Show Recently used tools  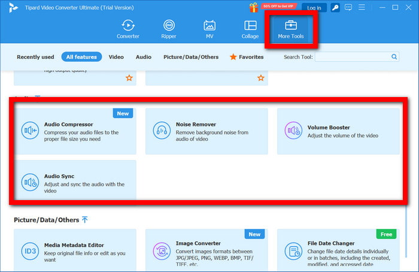pos(35,57)
